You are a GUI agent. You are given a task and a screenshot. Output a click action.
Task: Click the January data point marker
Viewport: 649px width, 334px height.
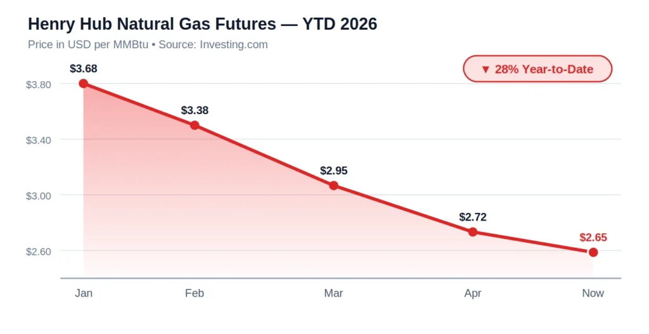pos(84,84)
